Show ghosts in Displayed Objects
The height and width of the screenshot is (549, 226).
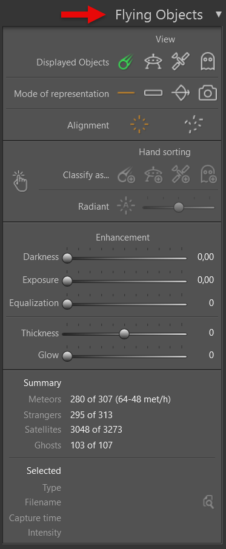click(208, 62)
